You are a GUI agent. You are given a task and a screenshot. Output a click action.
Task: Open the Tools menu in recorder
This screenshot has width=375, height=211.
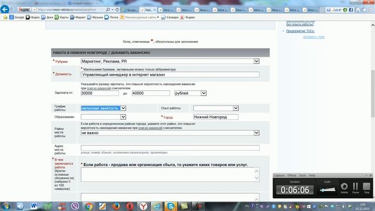(x=302, y=175)
